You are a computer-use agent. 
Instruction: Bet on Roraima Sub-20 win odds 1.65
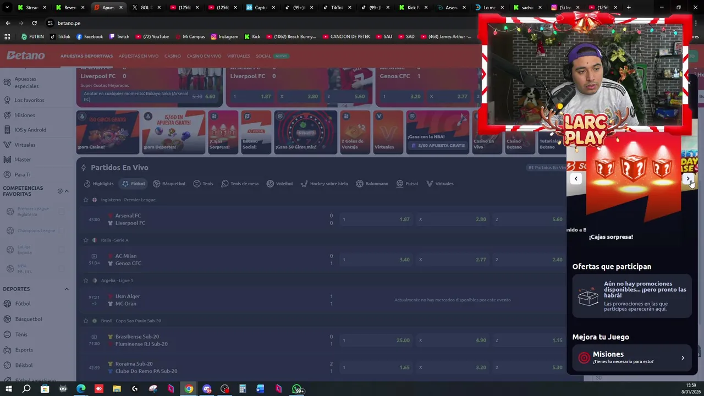tap(376, 367)
